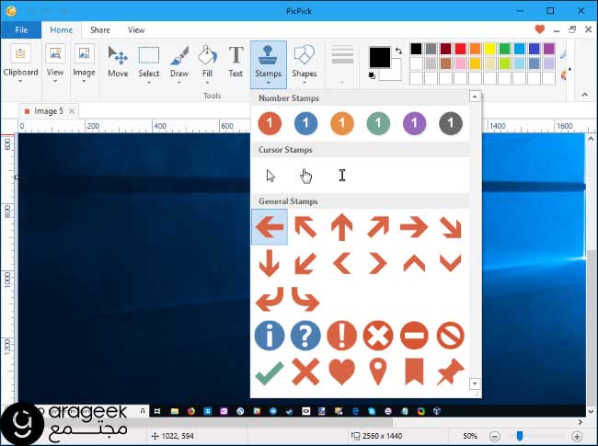Viewport: 598px width, 446px height.
Task: Collapse the Stamps dropdown button
Action: [x=269, y=64]
